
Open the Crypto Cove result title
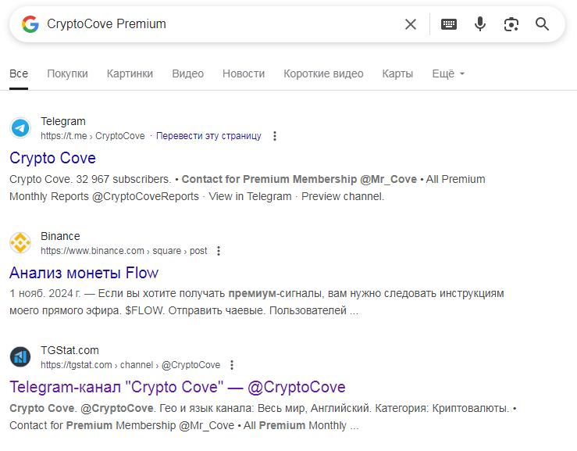click(x=52, y=158)
